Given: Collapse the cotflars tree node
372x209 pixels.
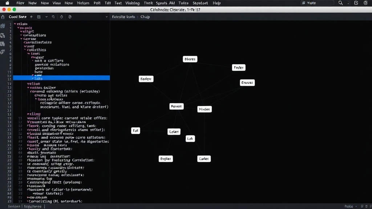Looking at the screenshot, I should click(33, 61).
